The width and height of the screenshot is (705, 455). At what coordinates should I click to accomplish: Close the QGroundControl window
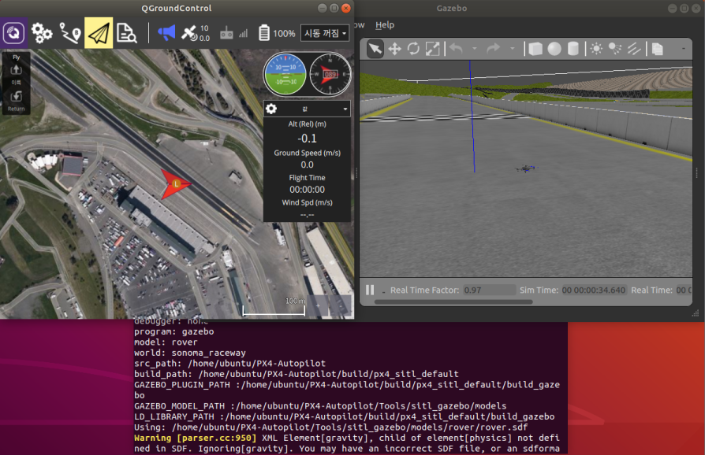tap(345, 8)
